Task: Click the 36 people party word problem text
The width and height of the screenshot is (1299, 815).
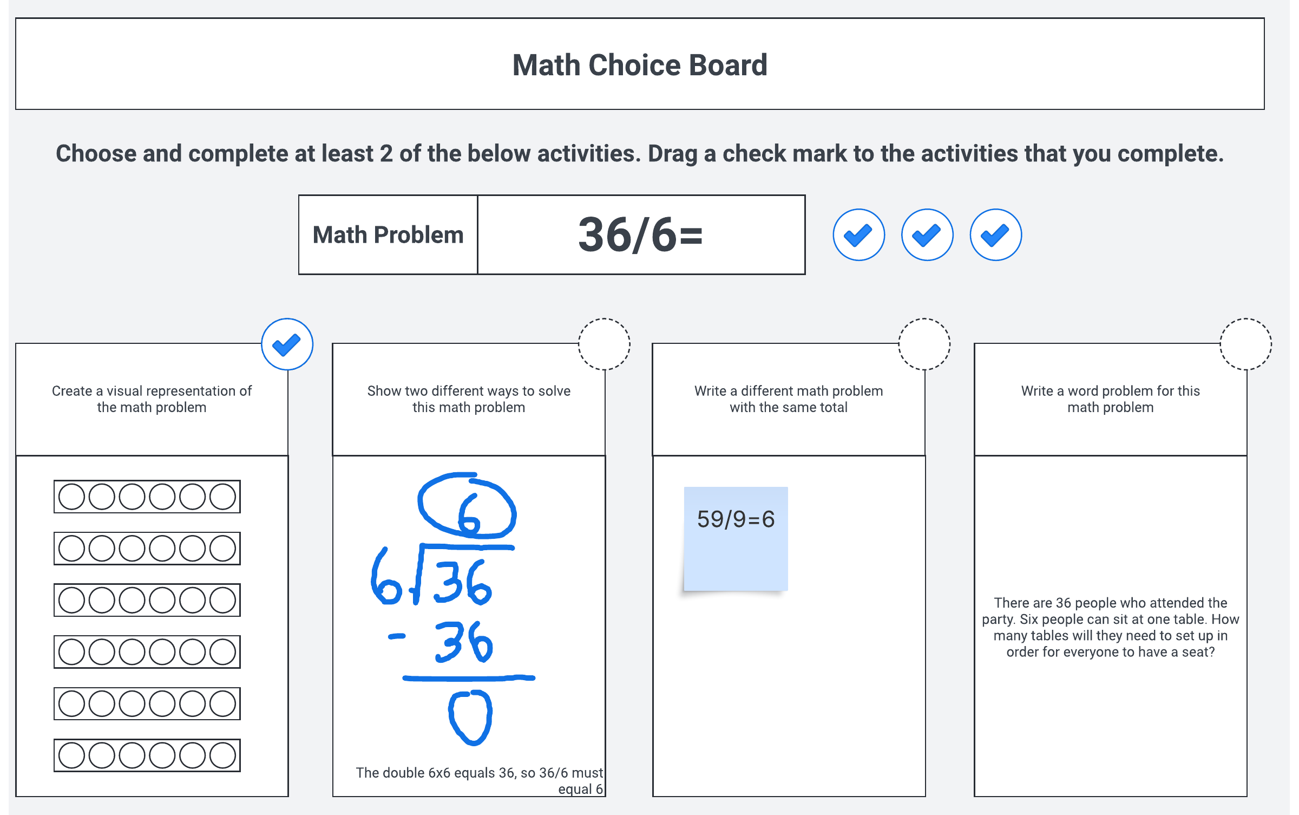Action: point(1110,627)
